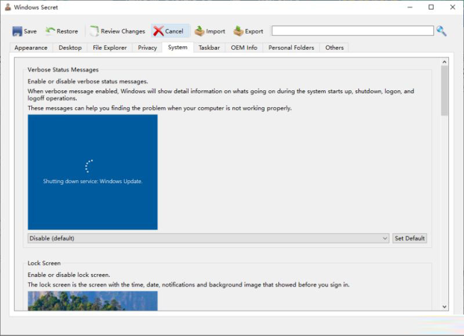Image resolution: width=464 pixels, height=336 pixels.
Task: Click the Set Default button
Action: pos(409,238)
